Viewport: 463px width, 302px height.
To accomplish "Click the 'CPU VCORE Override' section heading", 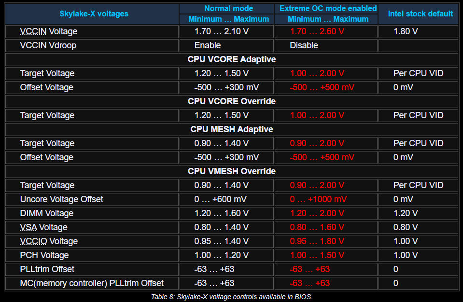I will pos(232,101).
